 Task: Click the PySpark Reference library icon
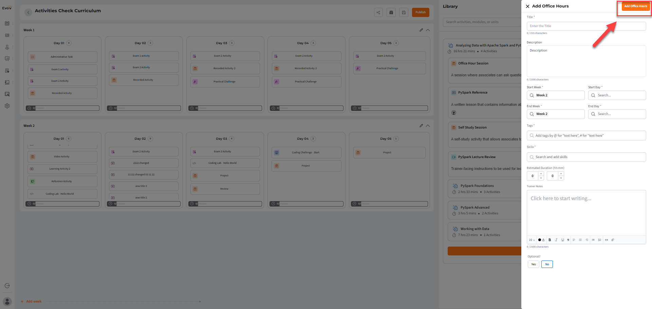[x=454, y=93]
